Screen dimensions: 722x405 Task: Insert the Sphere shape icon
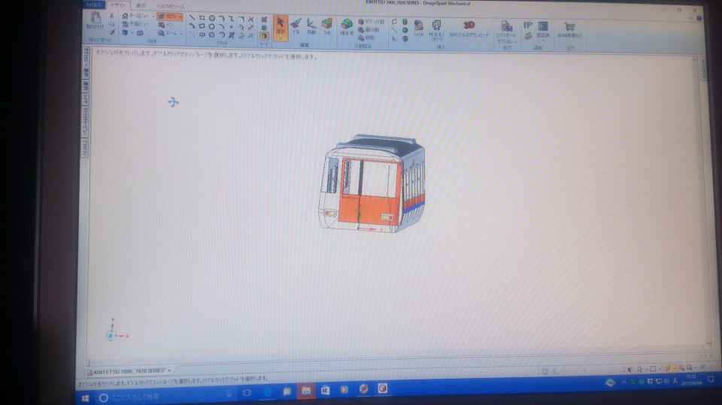point(405,30)
